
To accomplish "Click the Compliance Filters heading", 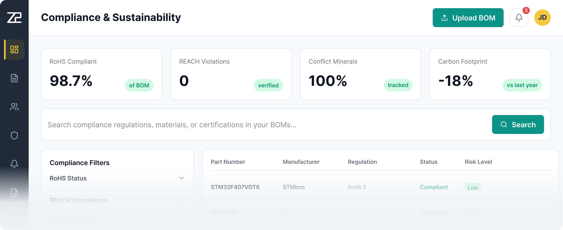I will 80,163.
